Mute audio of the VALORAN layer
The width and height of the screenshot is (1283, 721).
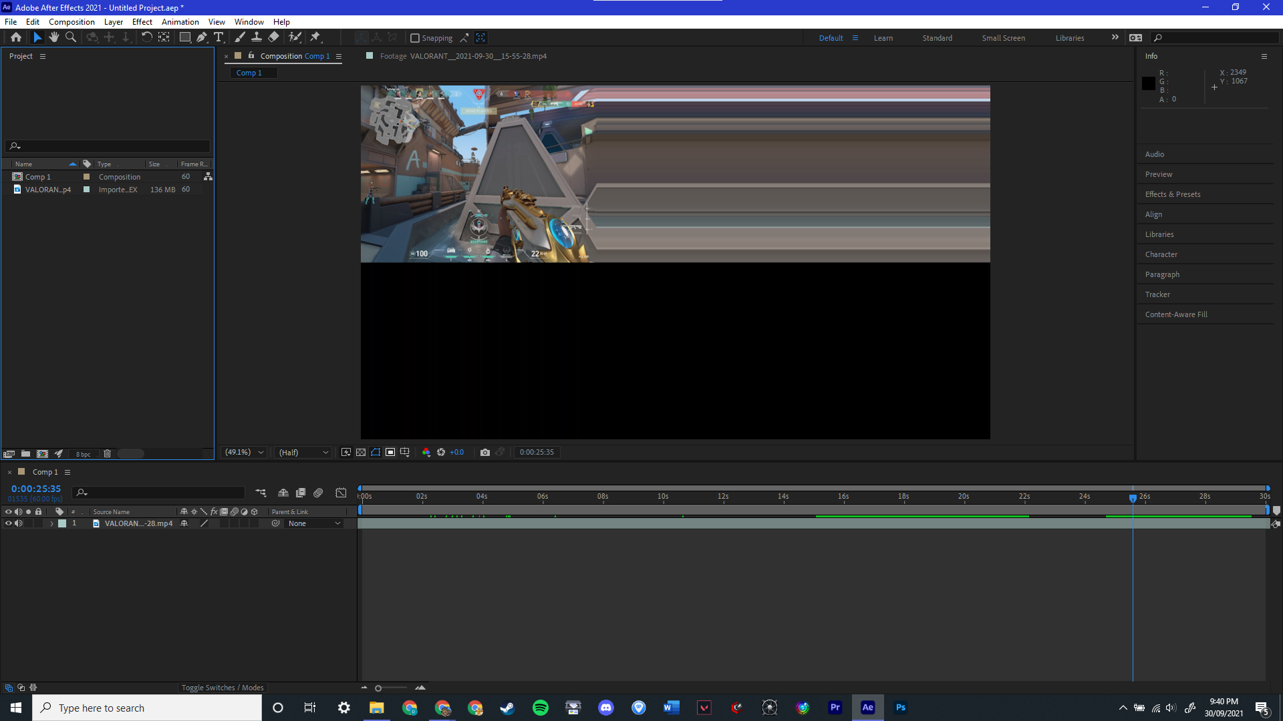click(19, 523)
